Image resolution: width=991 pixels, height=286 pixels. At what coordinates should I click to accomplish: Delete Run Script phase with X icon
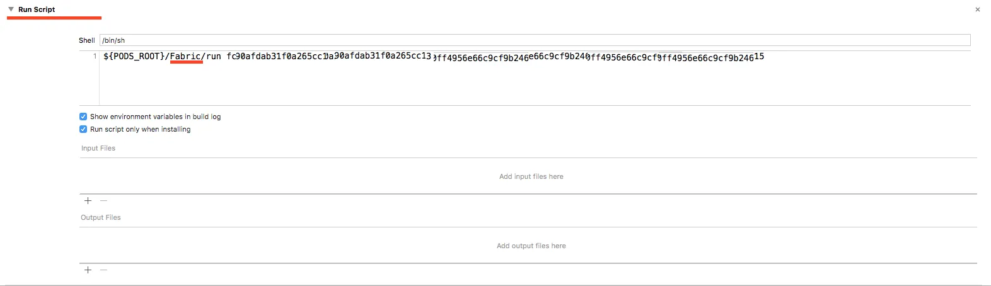(978, 9)
